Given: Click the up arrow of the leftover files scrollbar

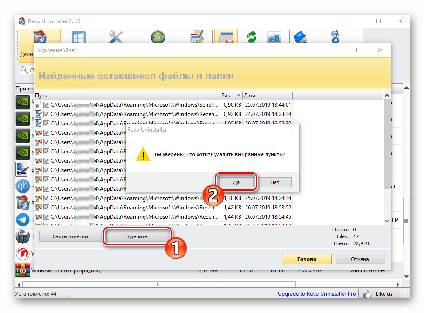Looking at the screenshot, I should [x=387, y=96].
